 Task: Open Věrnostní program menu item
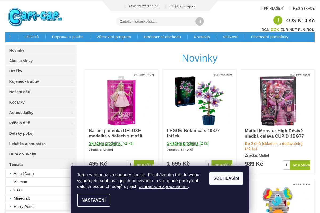pyautogui.click(x=114, y=37)
